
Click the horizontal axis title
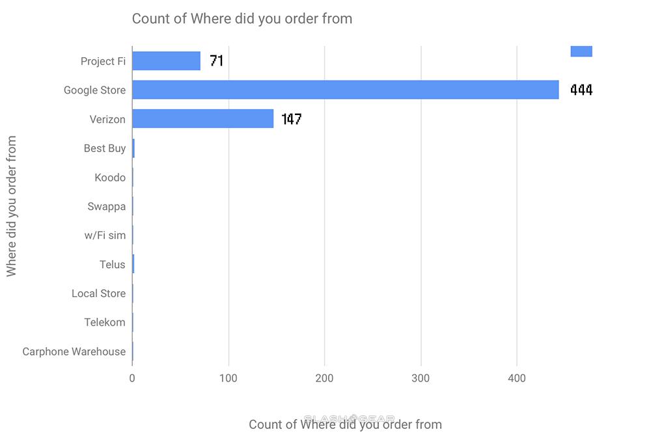346,424
